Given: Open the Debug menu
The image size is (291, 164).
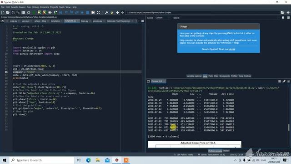Looking at the screenshot, I should coord(35,7).
